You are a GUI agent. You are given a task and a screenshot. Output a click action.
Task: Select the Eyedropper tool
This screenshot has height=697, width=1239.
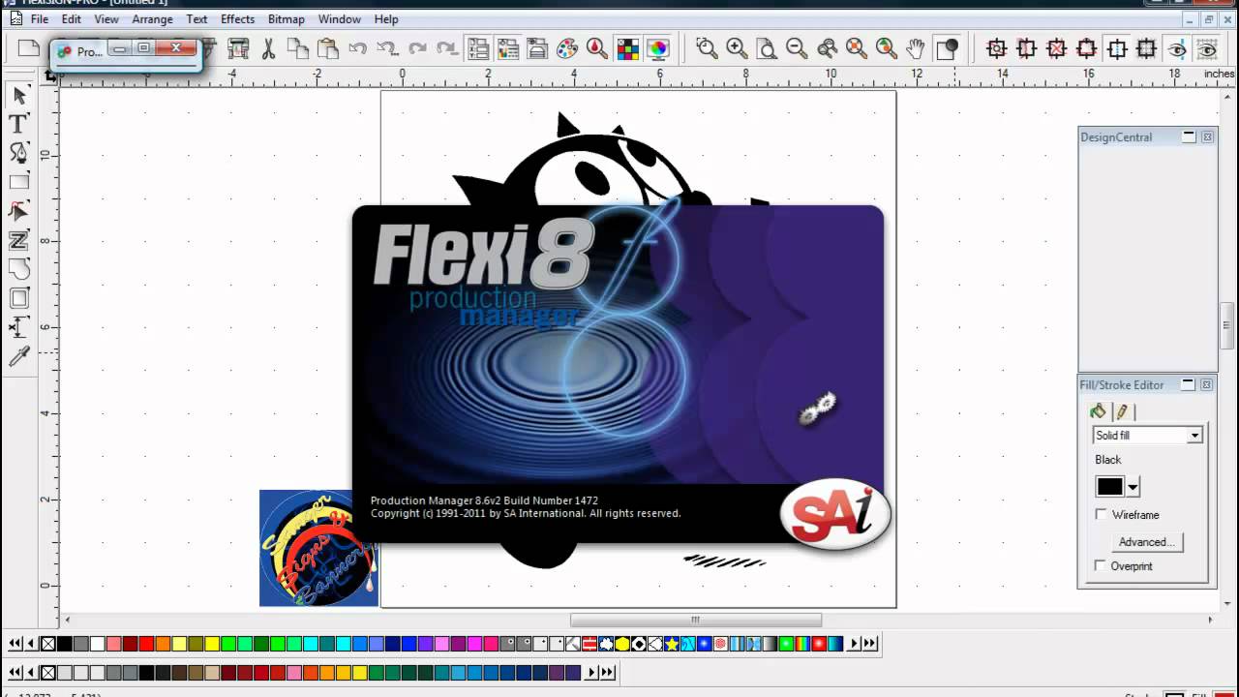[19, 356]
